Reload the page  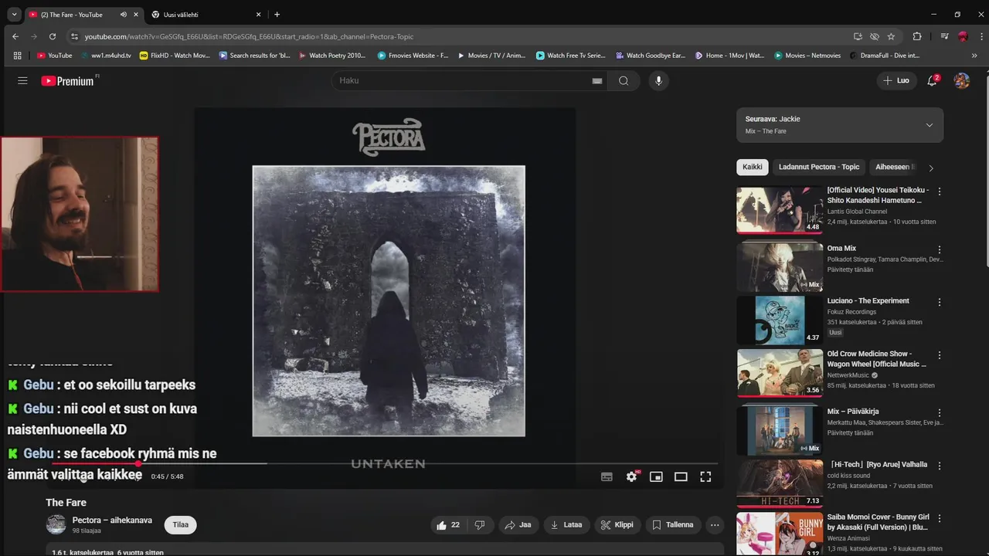pos(53,36)
